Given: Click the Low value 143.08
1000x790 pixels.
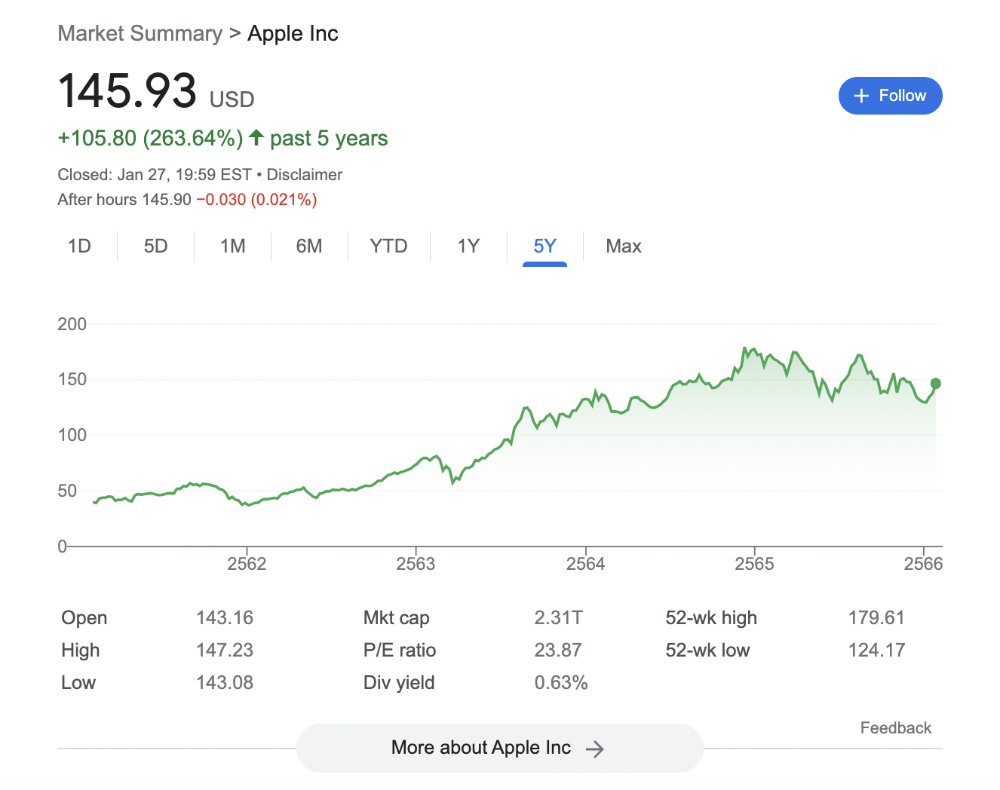Looking at the screenshot, I should tap(225, 683).
